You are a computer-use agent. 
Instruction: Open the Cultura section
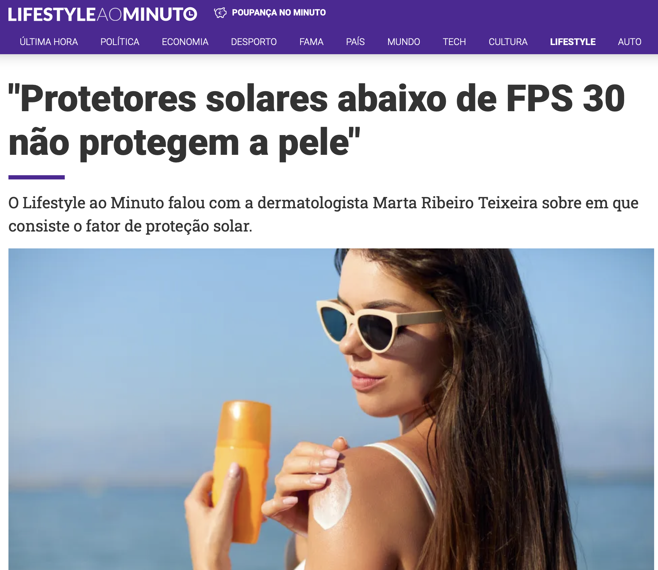pyautogui.click(x=508, y=42)
